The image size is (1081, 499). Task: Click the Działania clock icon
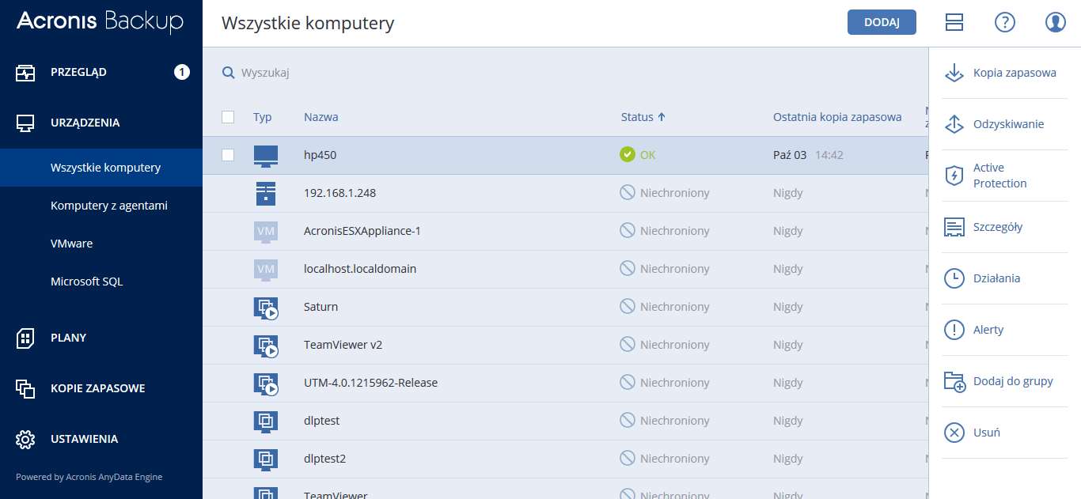click(x=954, y=278)
